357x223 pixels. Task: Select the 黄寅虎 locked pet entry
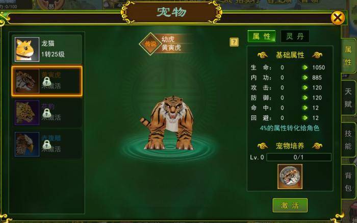(47, 81)
